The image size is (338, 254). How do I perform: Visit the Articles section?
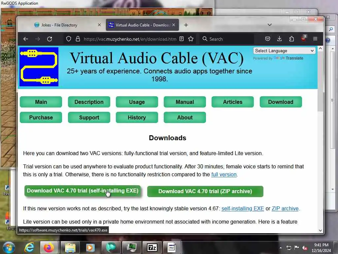tap(233, 102)
